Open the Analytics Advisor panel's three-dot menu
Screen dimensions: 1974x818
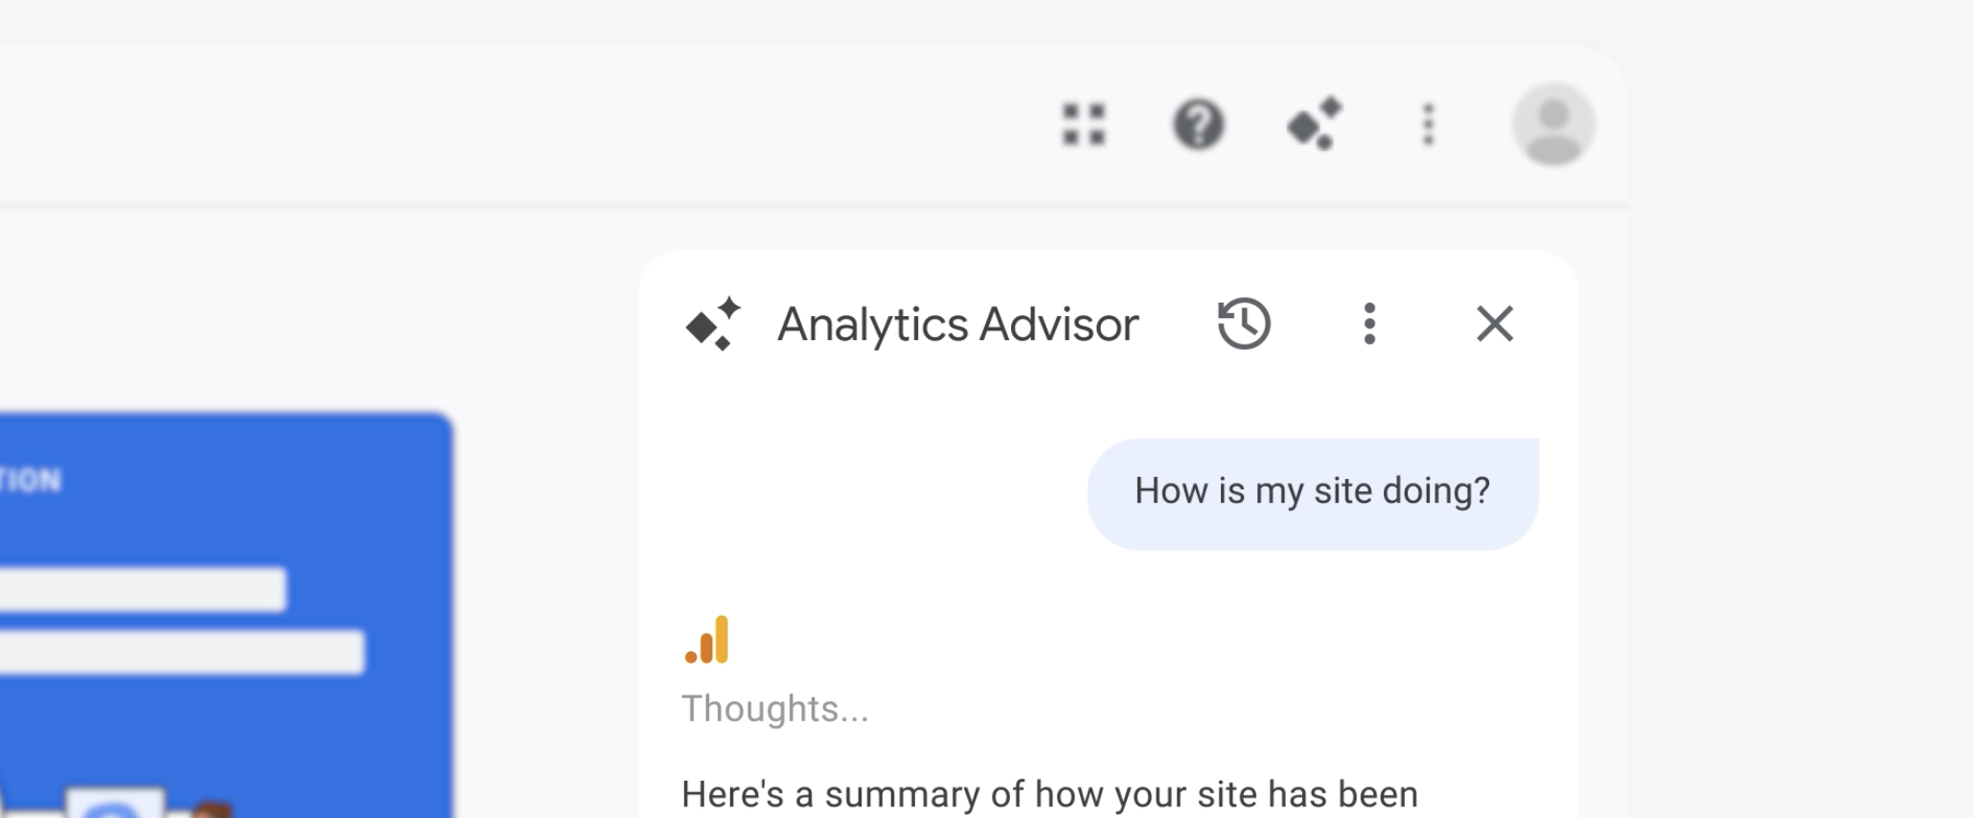[1369, 324]
